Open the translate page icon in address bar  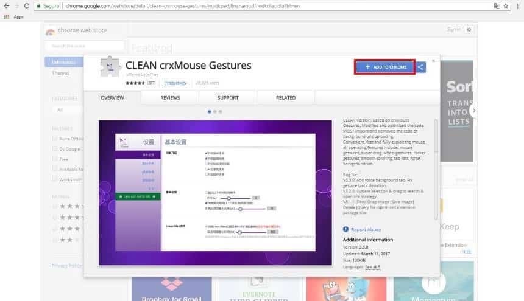tap(497, 5)
